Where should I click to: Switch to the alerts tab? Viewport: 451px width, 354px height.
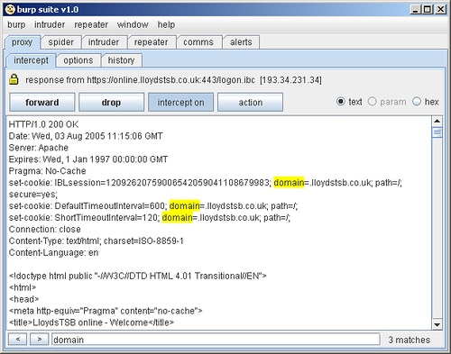[x=241, y=42]
